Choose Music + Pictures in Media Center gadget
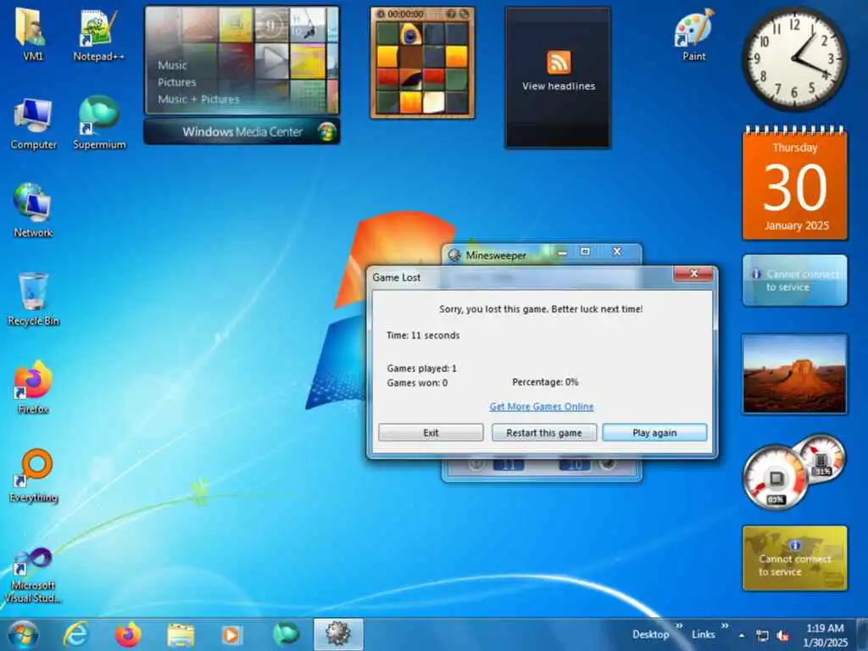This screenshot has height=651, width=868. click(x=198, y=100)
